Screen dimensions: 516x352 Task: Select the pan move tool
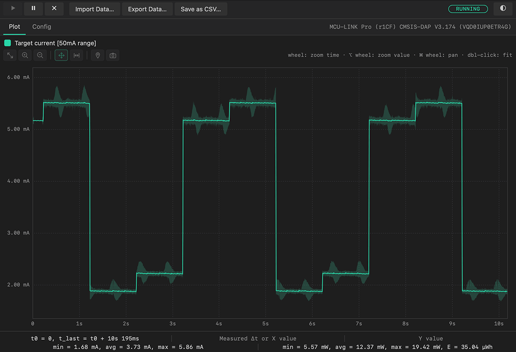tap(61, 55)
